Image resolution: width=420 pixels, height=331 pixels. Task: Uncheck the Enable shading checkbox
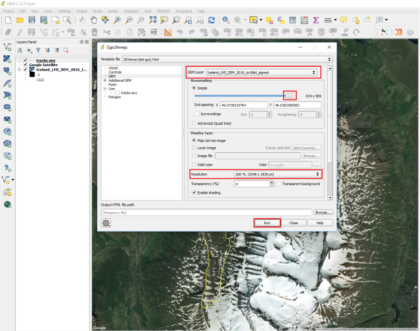pos(194,193)
